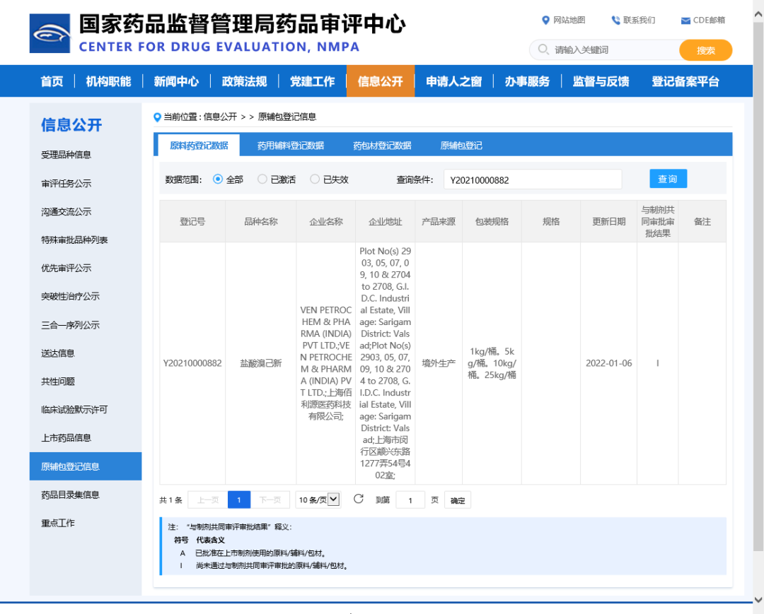
Task: Click the CDE logo icon
Action: pyautogui.click(x=50, y=33)
